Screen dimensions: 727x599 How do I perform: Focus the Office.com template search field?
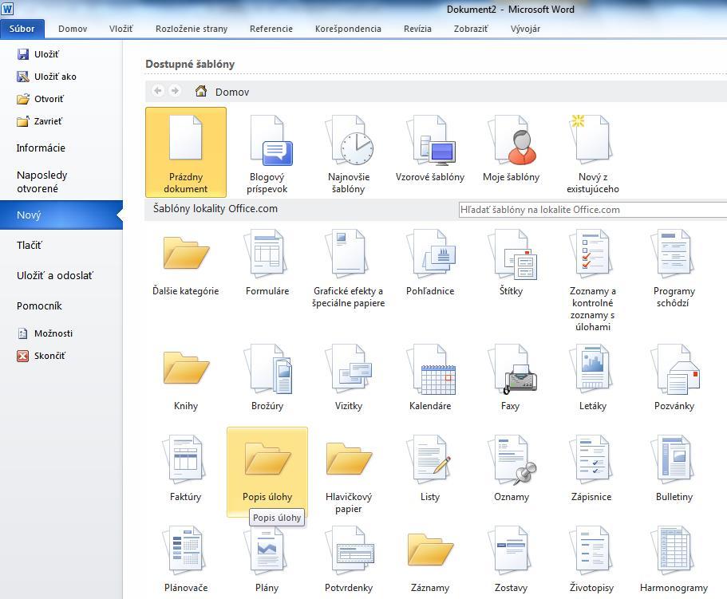(593, 210)
